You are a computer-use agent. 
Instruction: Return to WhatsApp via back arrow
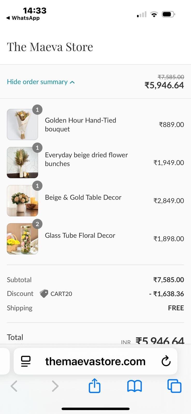(8, 18)
